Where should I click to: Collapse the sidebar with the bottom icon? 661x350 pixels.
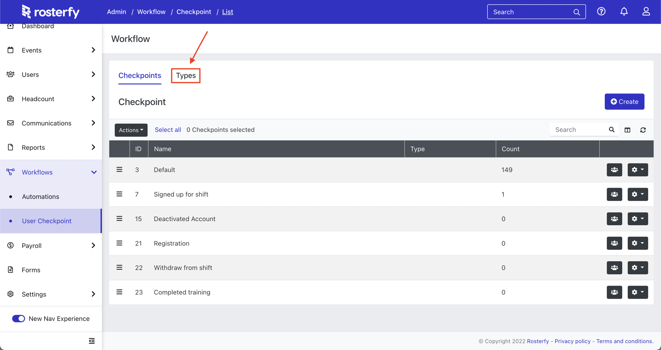click(91, 341)
